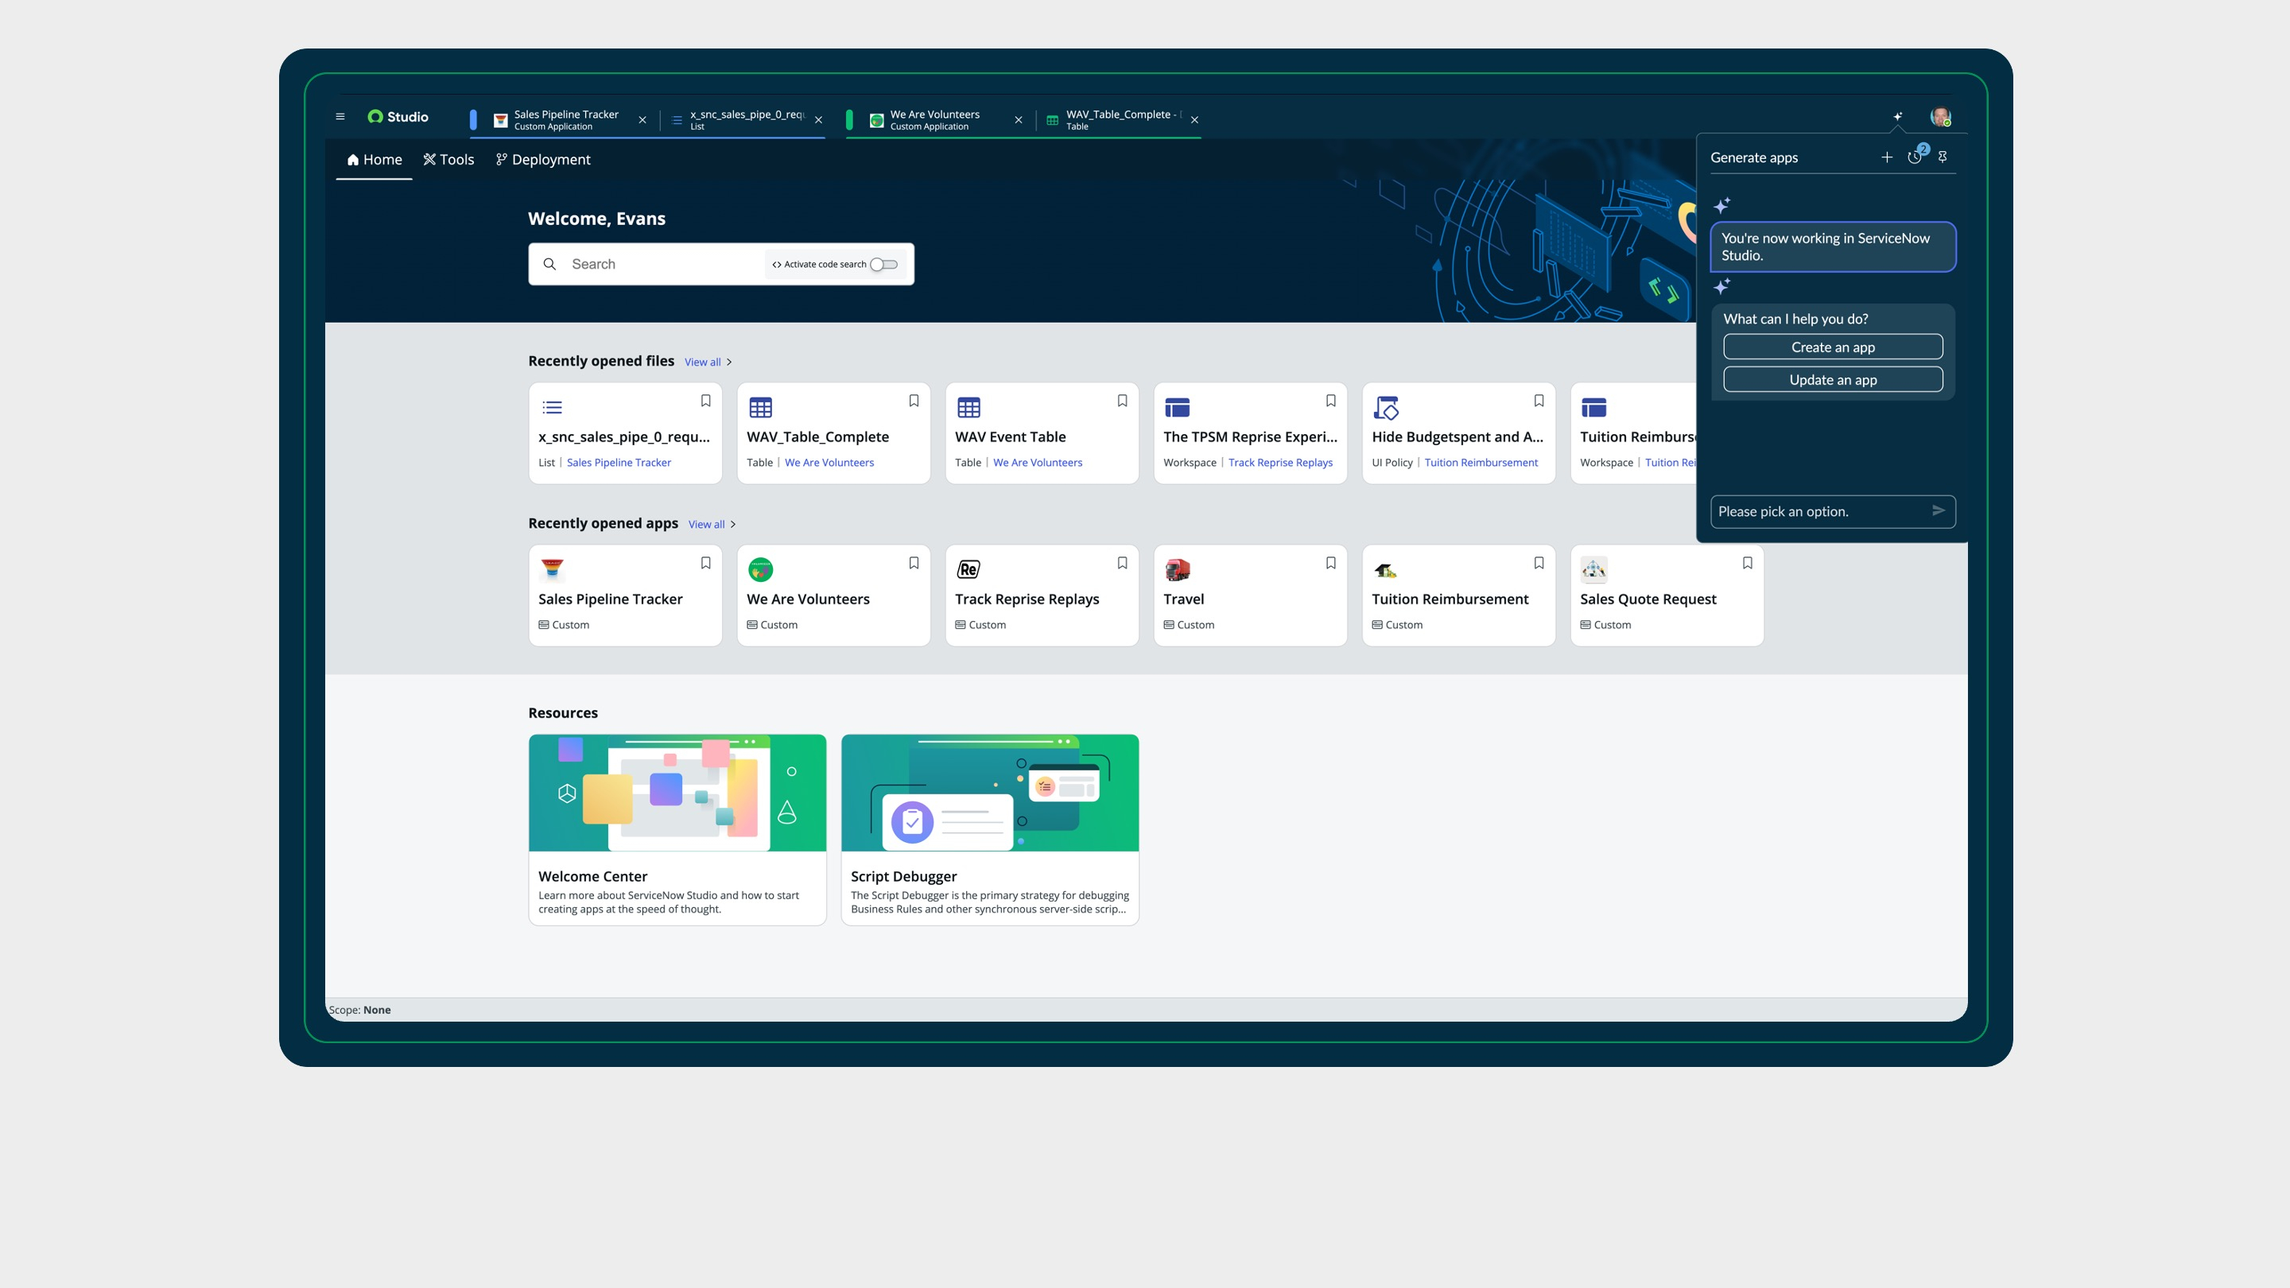Pin the Generate apps panel
The width and height of the screenshot is (2290, 1288).
pyautogui.click(x=1943, y=157)
